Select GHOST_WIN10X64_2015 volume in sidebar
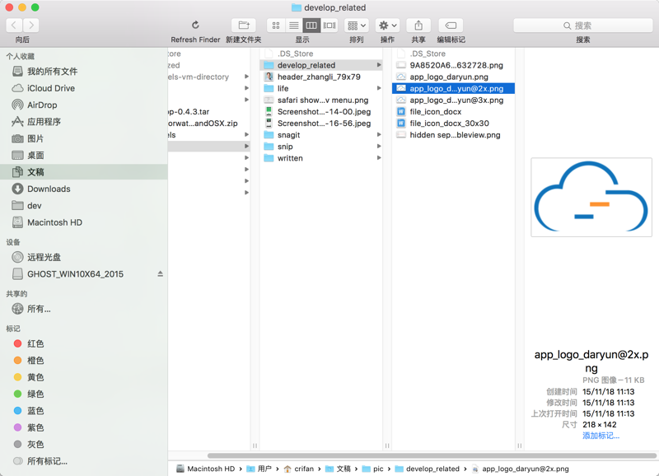The width and height of the screenshot is (659, 476). (x=76, y=274)
